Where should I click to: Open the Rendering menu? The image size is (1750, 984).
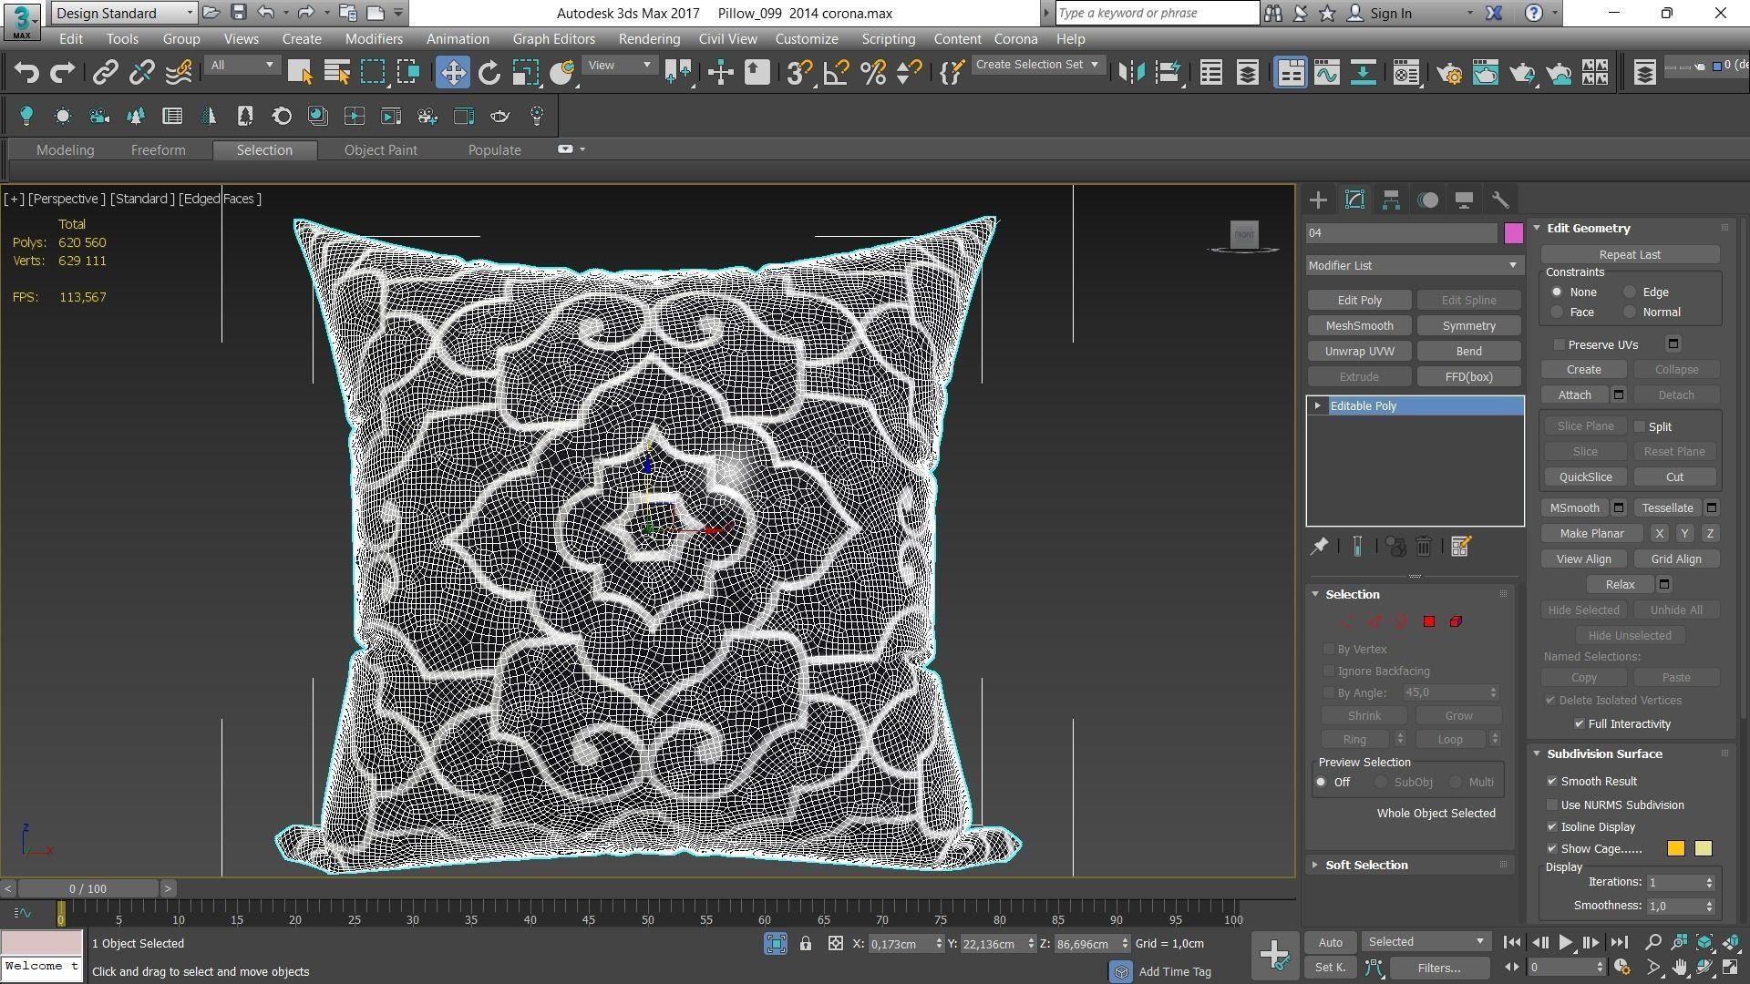point(649,39)
